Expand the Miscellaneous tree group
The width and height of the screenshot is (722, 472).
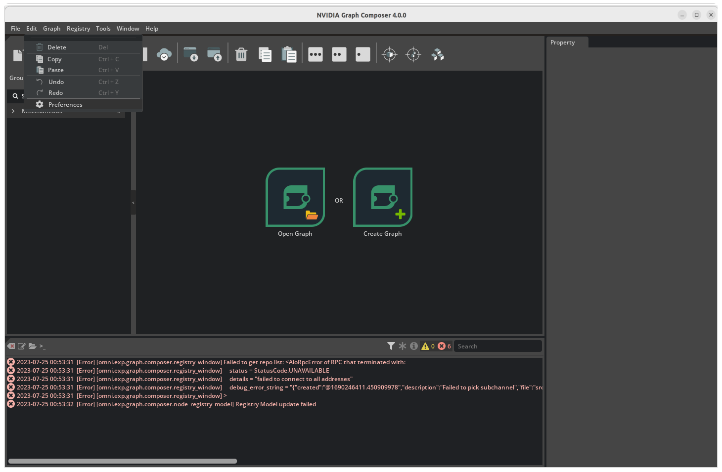[x=13, y=112]
